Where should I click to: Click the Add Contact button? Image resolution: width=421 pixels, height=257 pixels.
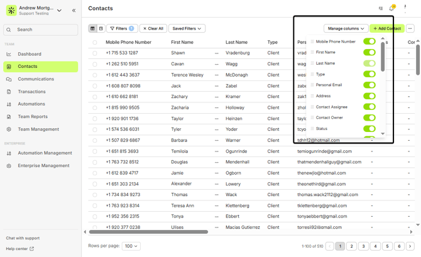[386, 28]
